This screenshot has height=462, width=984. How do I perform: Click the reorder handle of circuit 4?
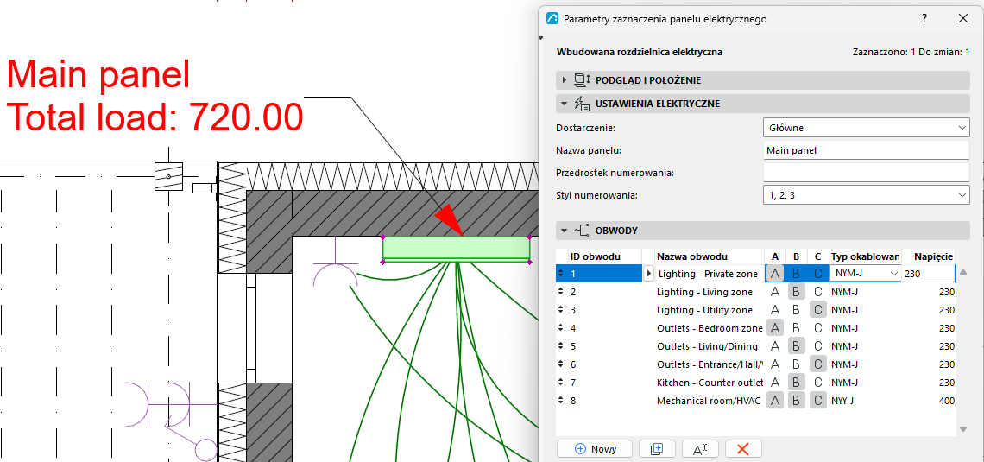pos(561,327)
